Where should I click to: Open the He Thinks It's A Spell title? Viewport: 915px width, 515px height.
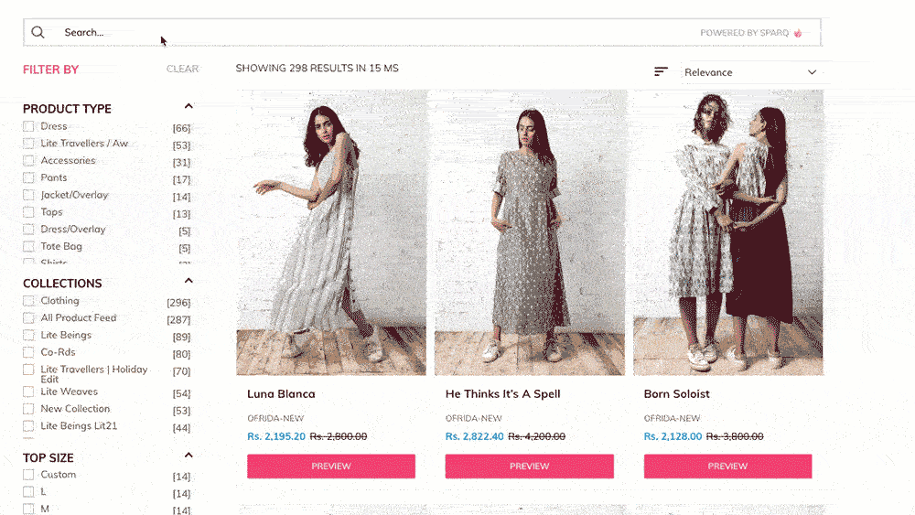tap(502, 394)
